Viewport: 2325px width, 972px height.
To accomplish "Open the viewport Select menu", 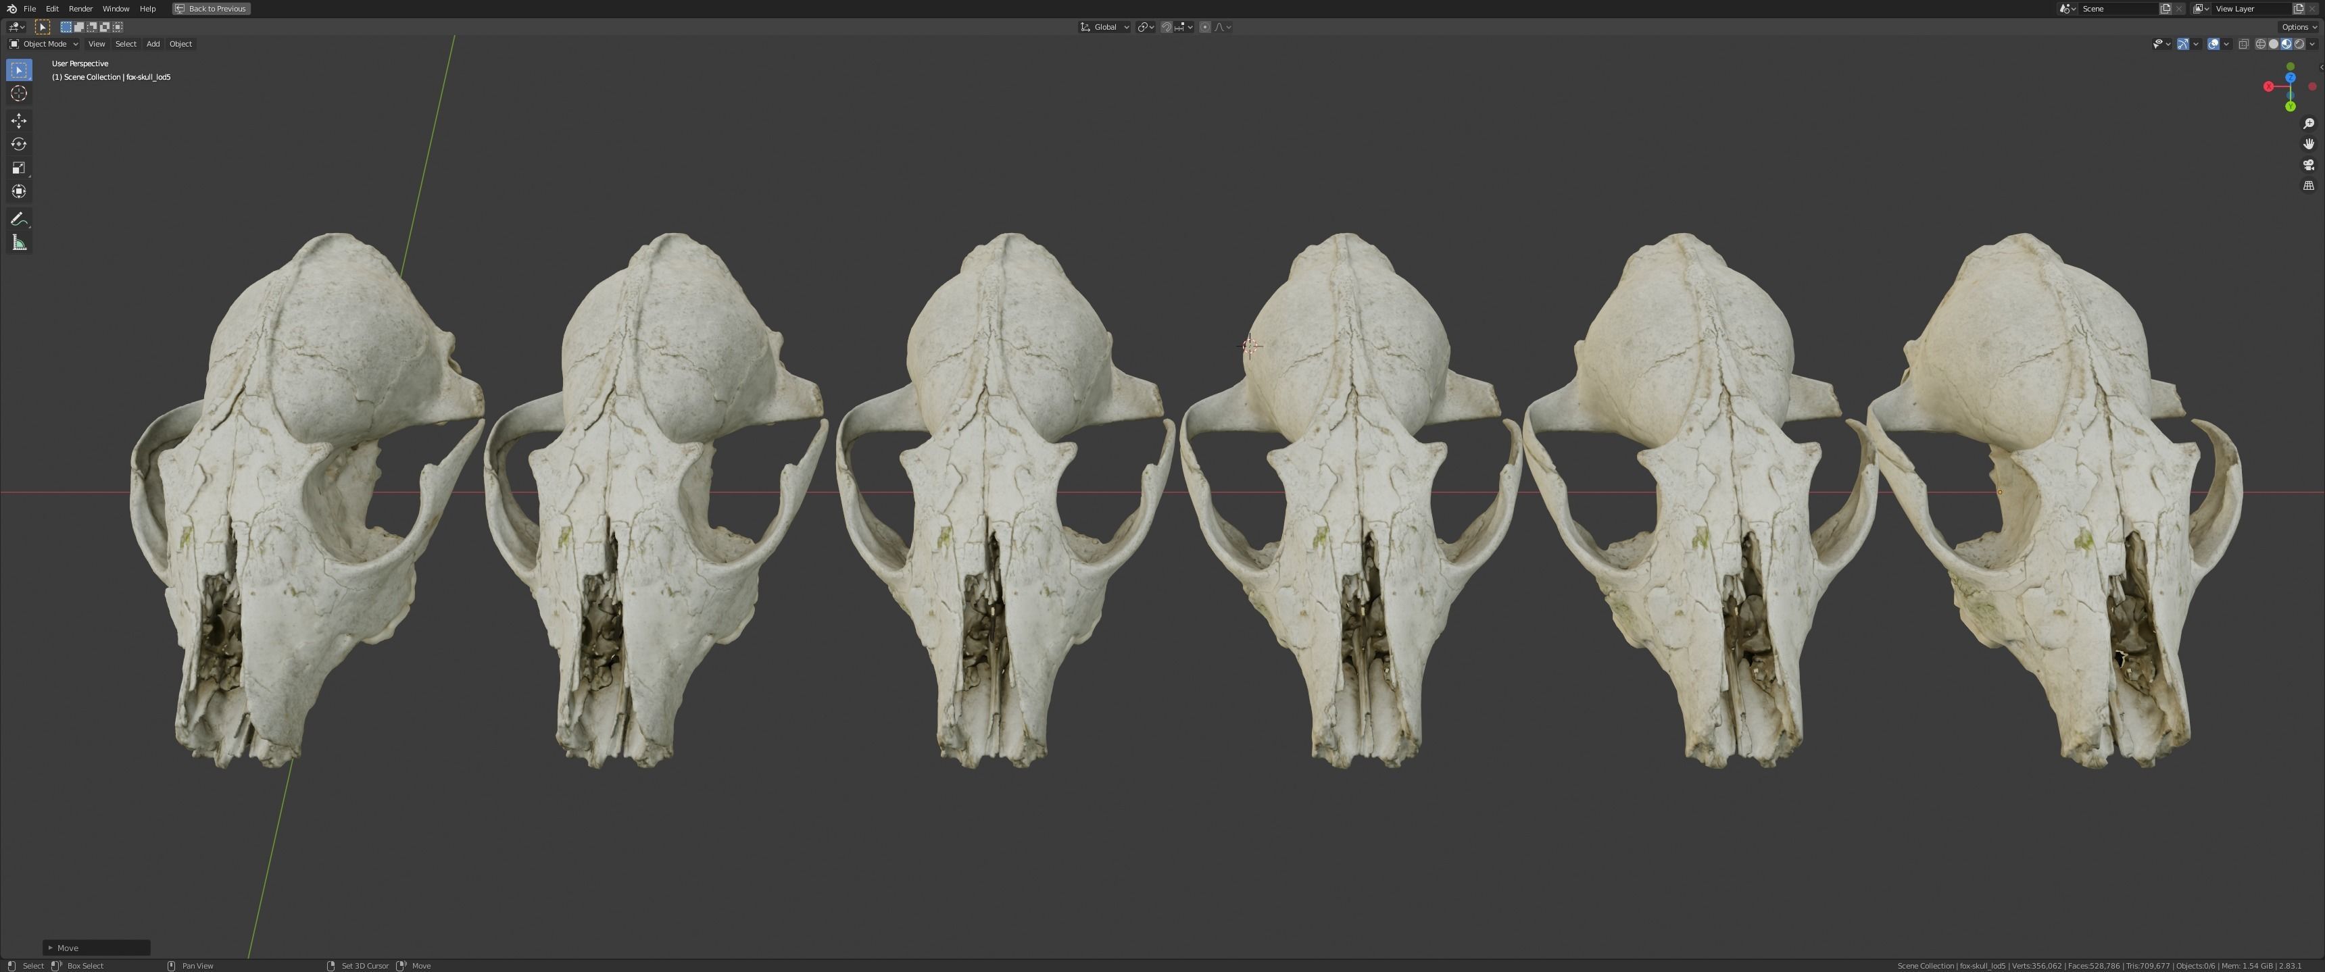I will pyautogui.click(x=126, y=43).
